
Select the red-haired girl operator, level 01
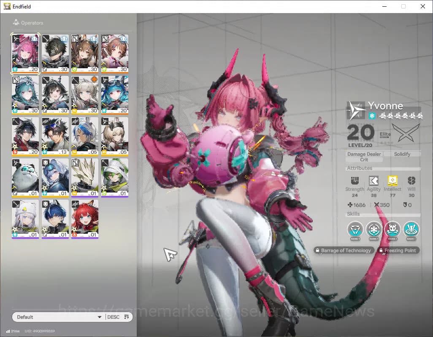click(x=85, y=219)
